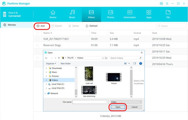Screen dimensions: 188x120
Task: Open the Video file type dropdown
Action: [126, 102]
